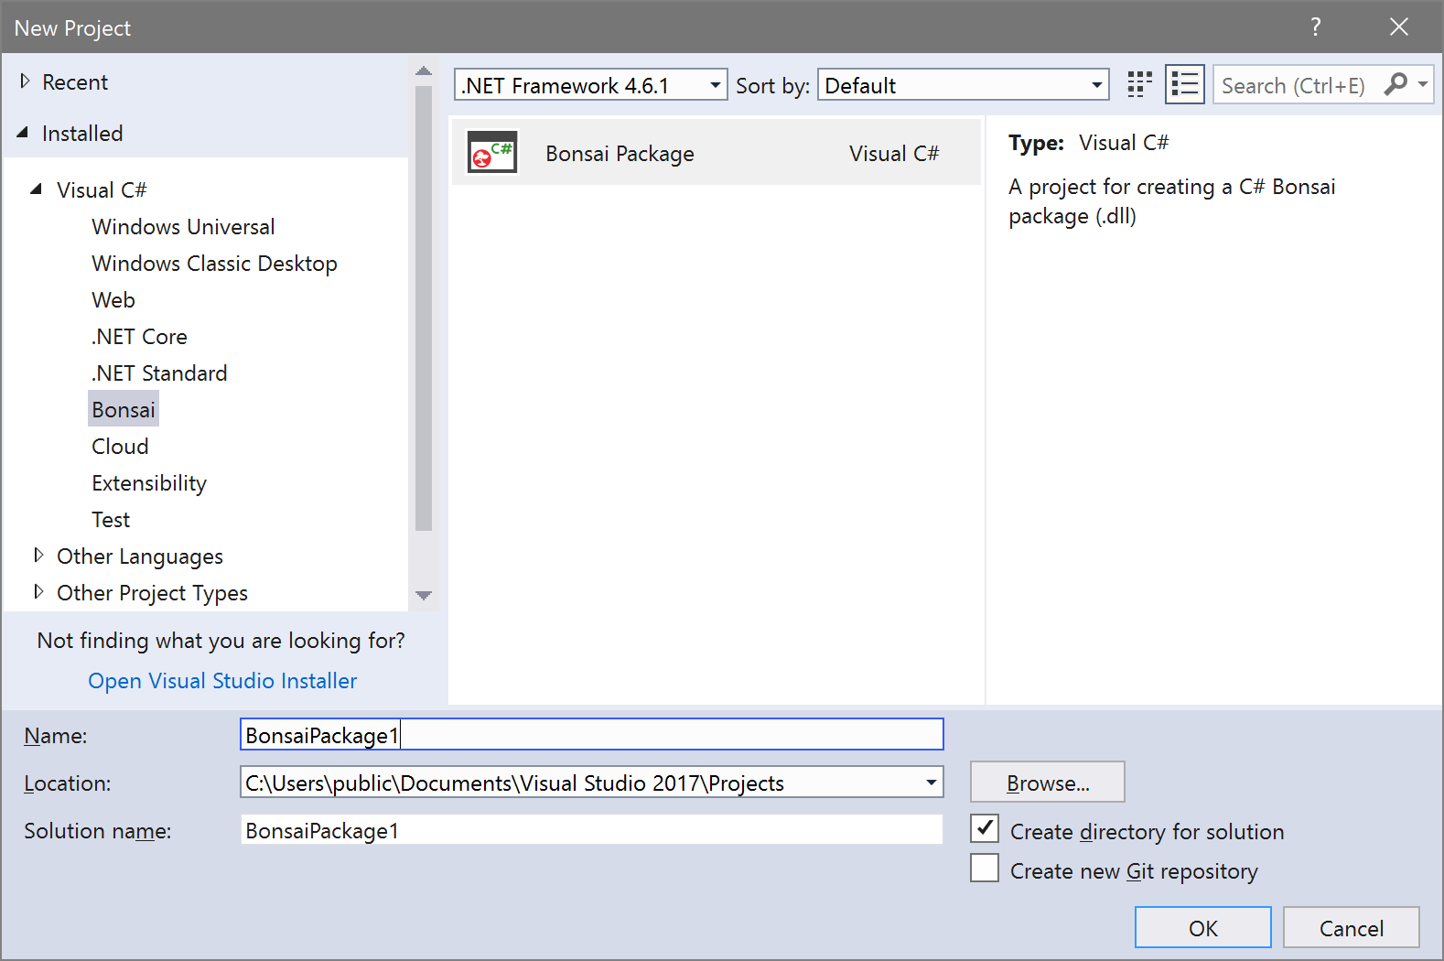
Task: Select the .NET Core category
Action: 139,337
